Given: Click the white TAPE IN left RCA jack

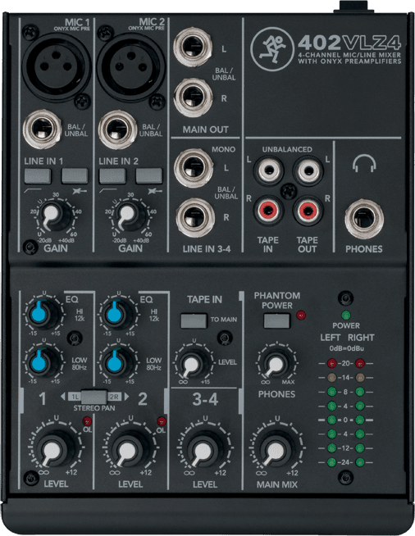Looking at the screenshot, I should click(269, 170).
